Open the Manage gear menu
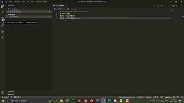The width and height of the screenshot is (184, 103). click(x=3, y=92)
